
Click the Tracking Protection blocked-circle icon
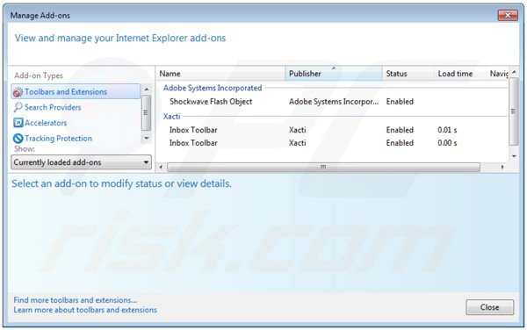(18, 139)
